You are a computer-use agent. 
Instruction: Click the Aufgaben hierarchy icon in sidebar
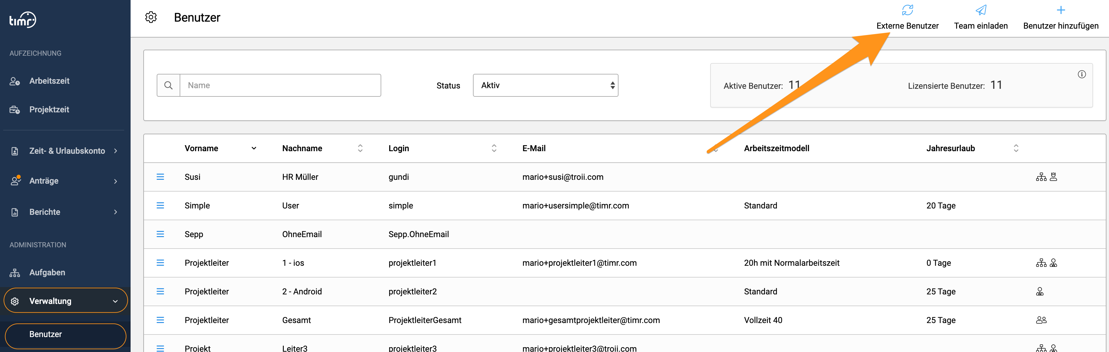15,272
